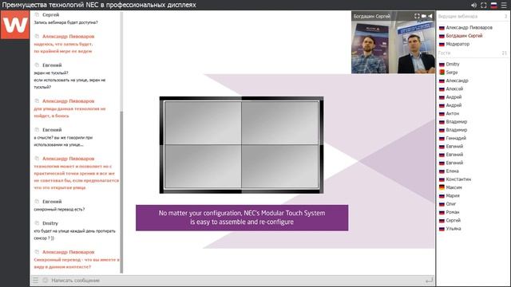This screenshot has width=511, height=287.
Task: Select Модератор in presenters list
Action: pyautogui.click(x=458, y=44)
